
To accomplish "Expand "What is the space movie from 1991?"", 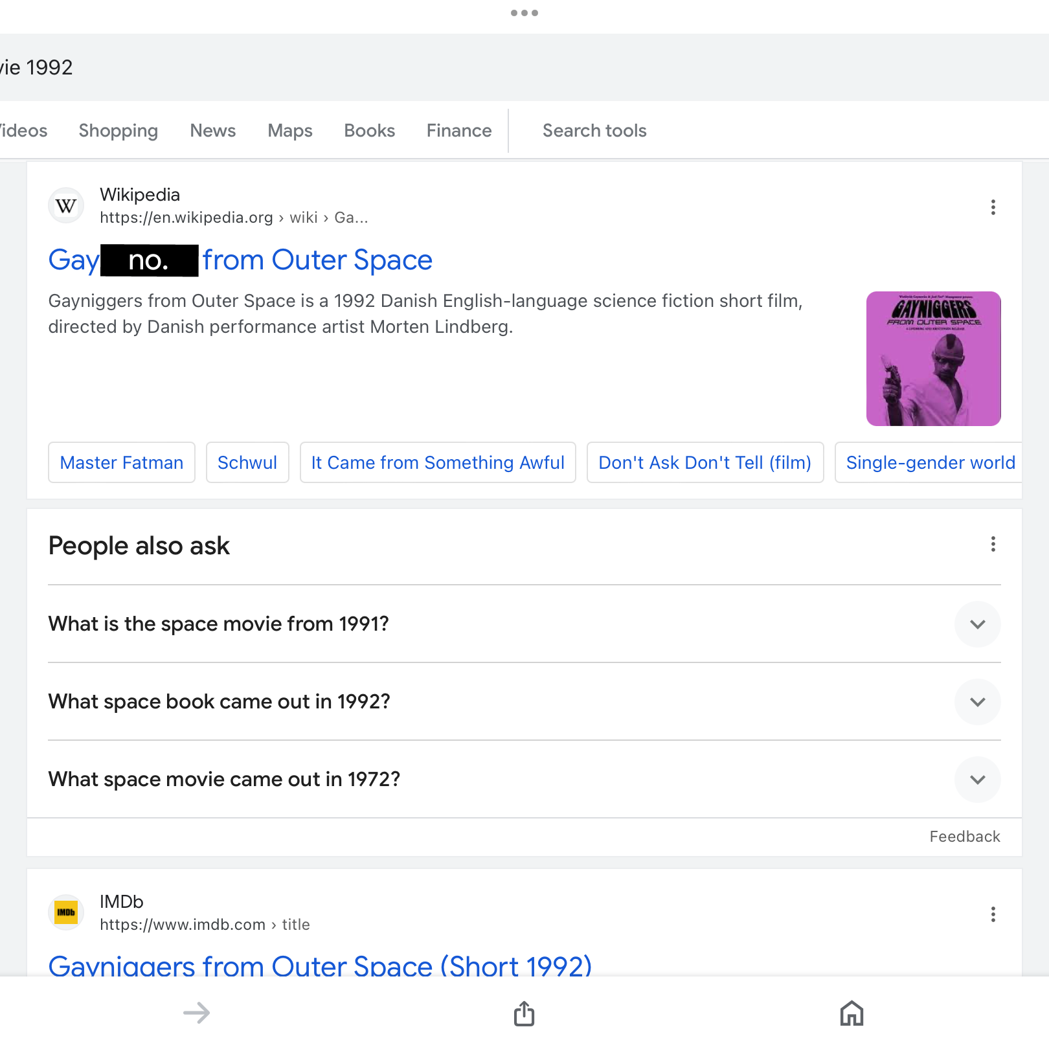I will click(977, 624).
